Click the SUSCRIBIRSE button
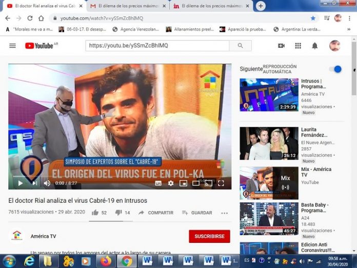357x268 pixels. (209, 236)
